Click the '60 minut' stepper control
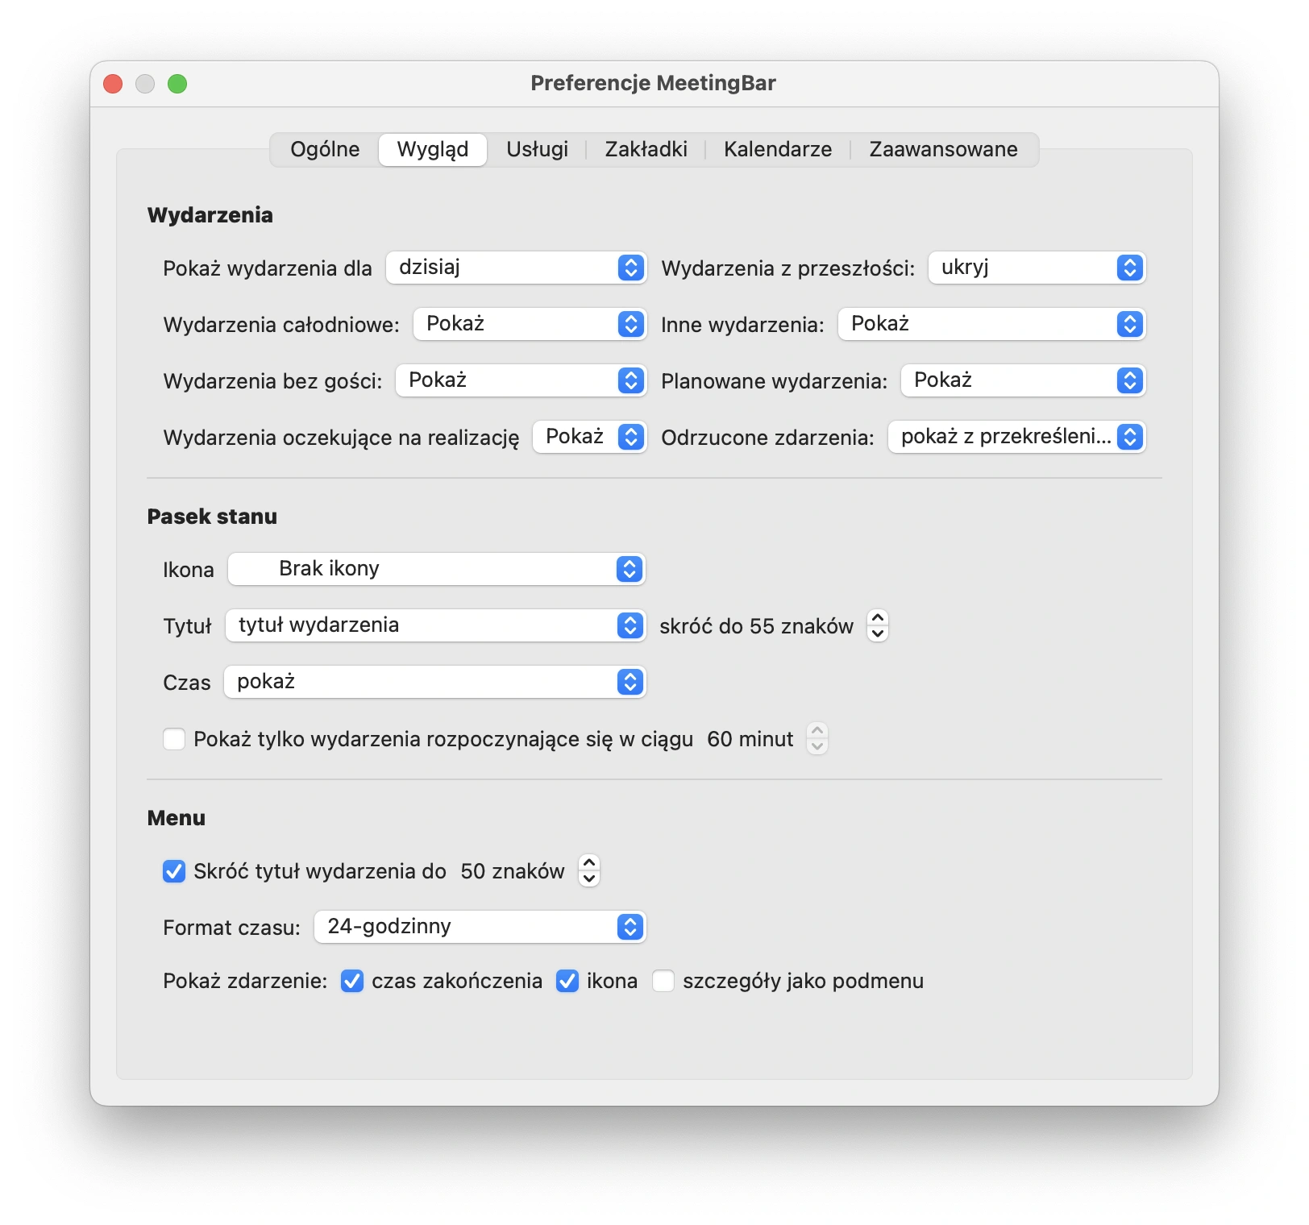Viewport: 1309px width, 1225px height. point(817,738)
